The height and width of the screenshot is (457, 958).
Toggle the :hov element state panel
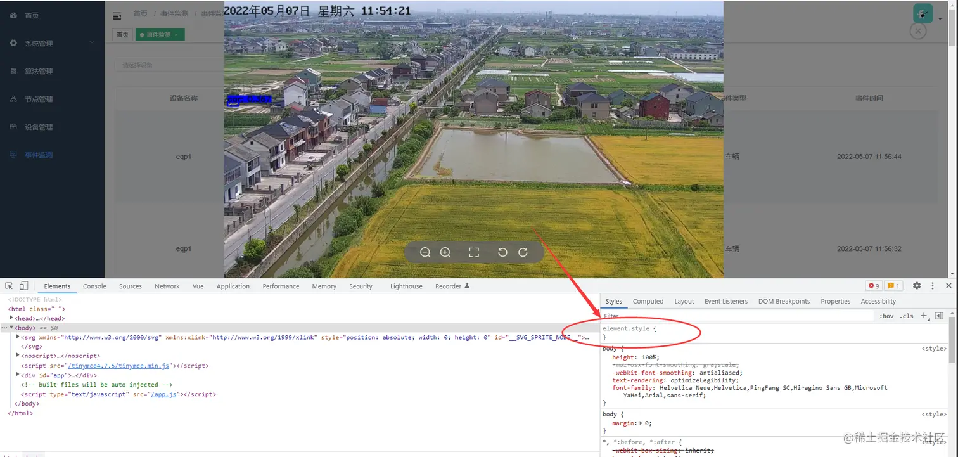pos(886,316)
